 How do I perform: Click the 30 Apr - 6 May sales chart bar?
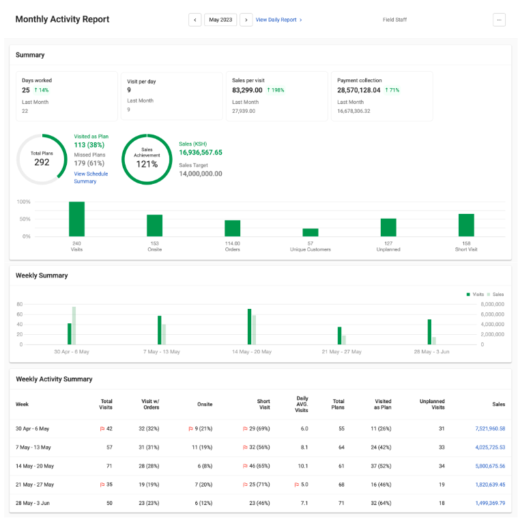(x=74, y=325)
